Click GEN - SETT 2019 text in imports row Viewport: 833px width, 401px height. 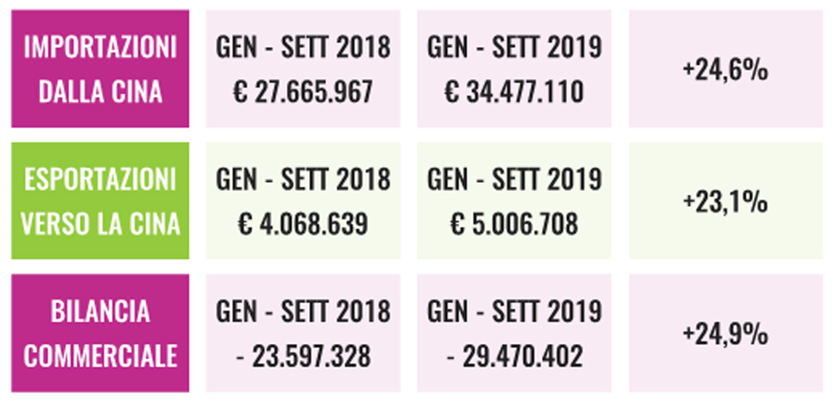click(x=515, y=48)
